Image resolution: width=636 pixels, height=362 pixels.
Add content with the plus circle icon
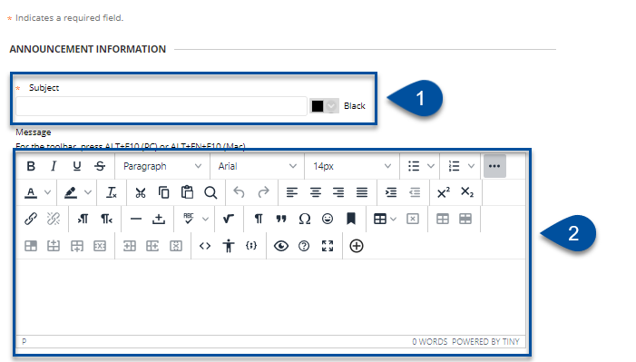[x=357, y=246]
